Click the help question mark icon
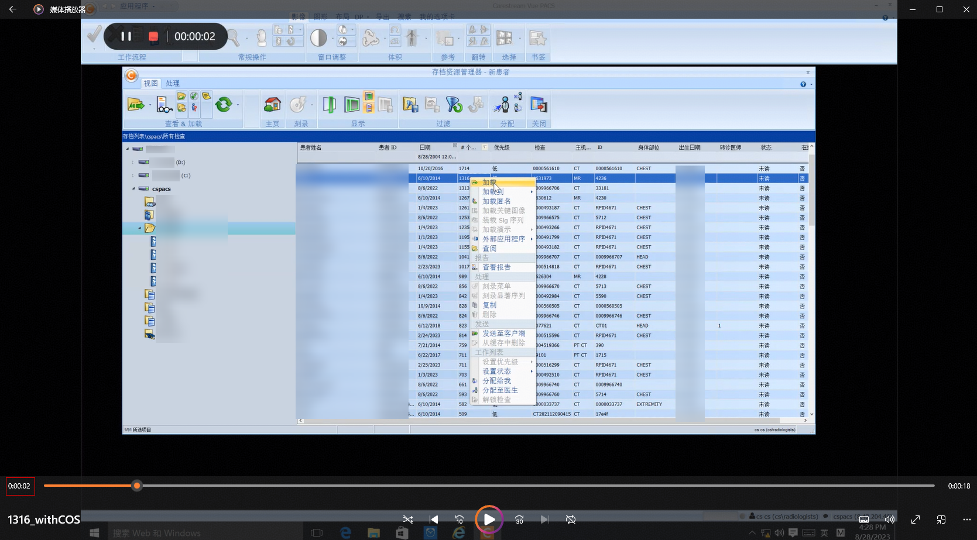The height and width of the screenshot is (540, 977). pos(803,84)
